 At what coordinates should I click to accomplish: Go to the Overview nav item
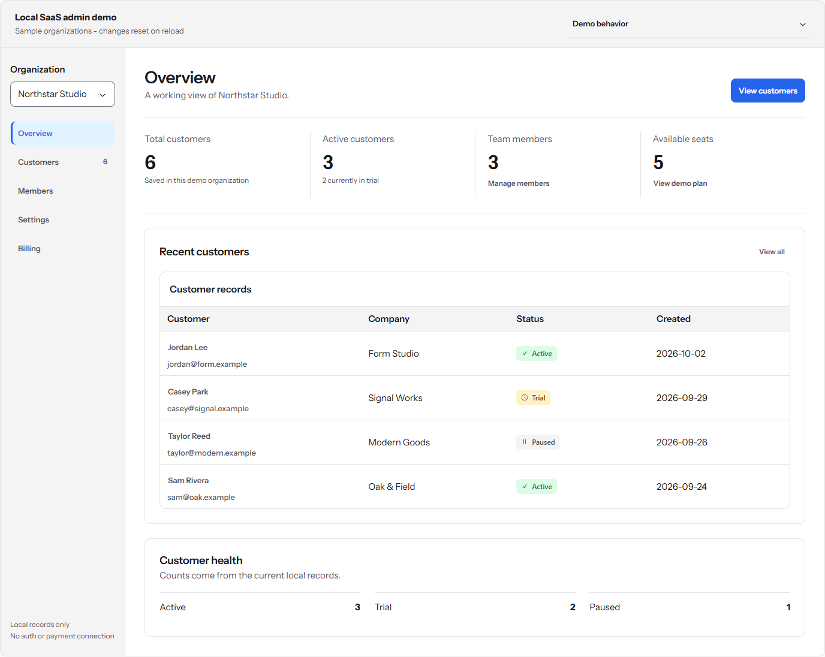(63, 133)
